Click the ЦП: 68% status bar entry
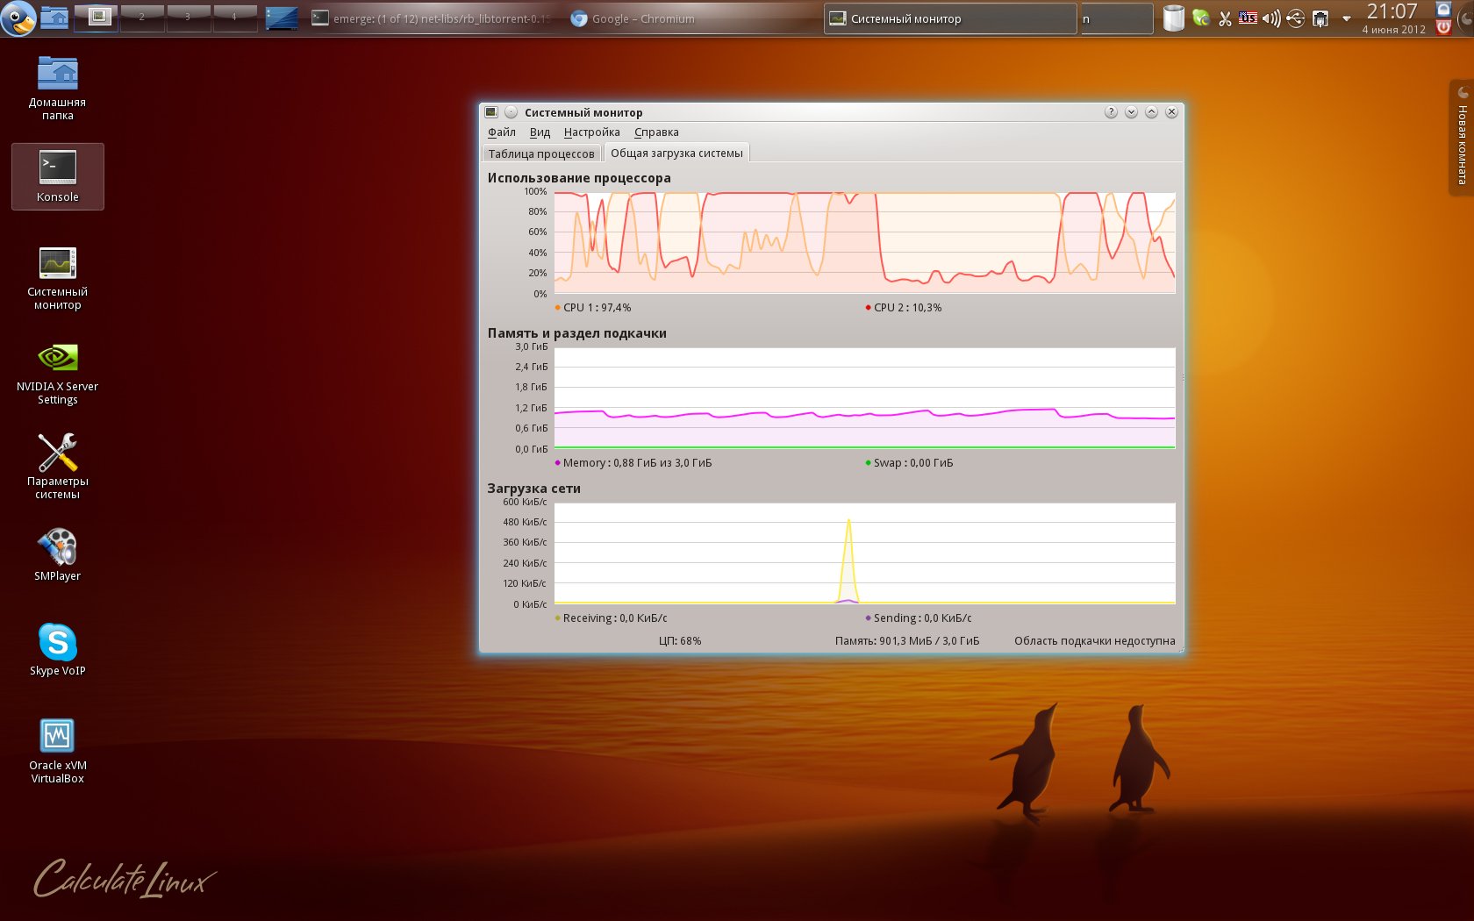Viewport: 1474px width, 921px height. click(x=680, y=641)
